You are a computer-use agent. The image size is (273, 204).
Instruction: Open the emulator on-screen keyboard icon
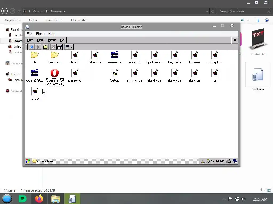point(228,161)
